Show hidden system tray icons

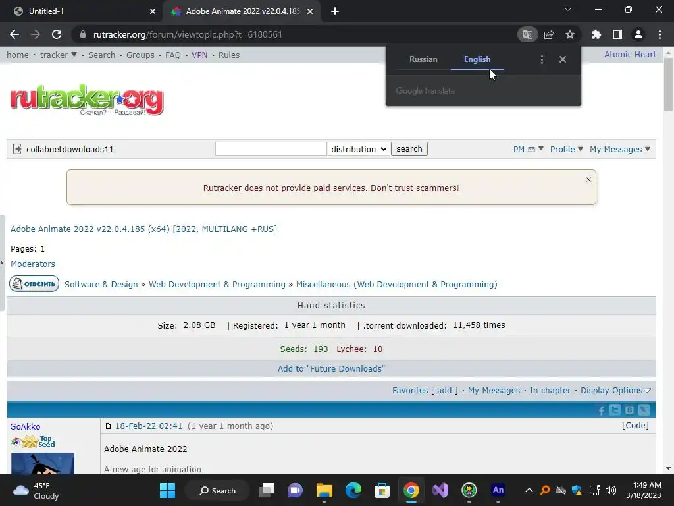(529, 490)
